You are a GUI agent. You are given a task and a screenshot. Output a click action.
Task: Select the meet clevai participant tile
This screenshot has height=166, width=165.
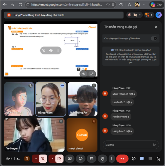click(x=82, y=135)
